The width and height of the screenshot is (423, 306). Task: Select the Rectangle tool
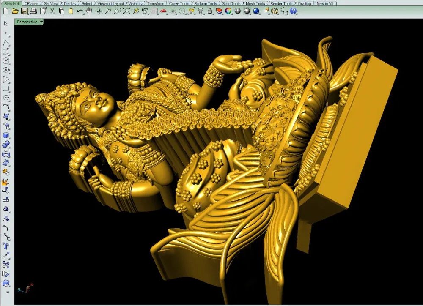pos(6,89)
